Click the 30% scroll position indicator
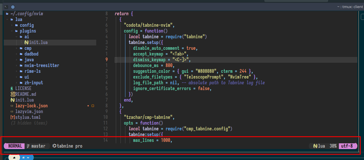Image resolution: width=364 pixels, height=160 pixels. [333, 146]
